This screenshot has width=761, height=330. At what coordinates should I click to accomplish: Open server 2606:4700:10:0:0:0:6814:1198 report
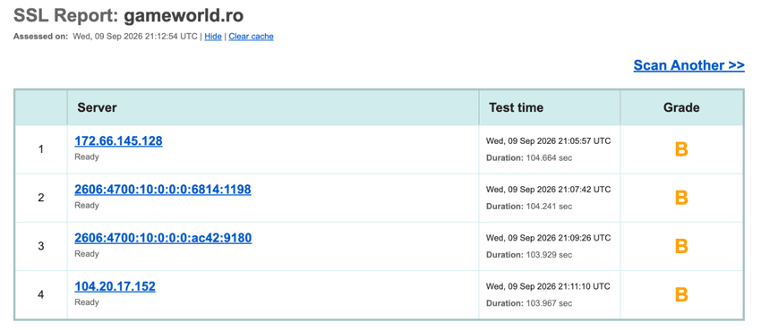(163, 190)
